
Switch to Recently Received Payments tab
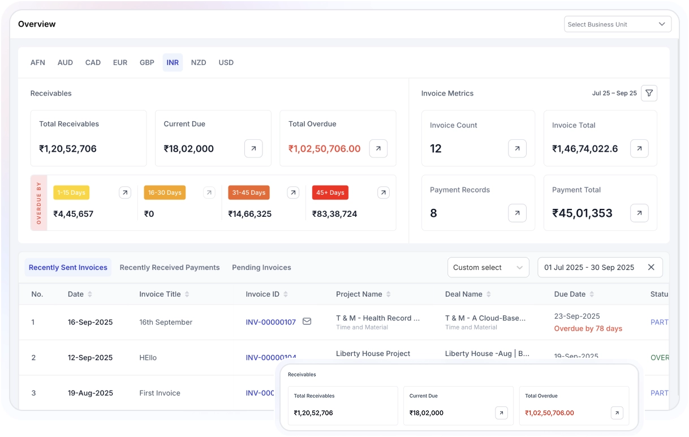point(169,267)
